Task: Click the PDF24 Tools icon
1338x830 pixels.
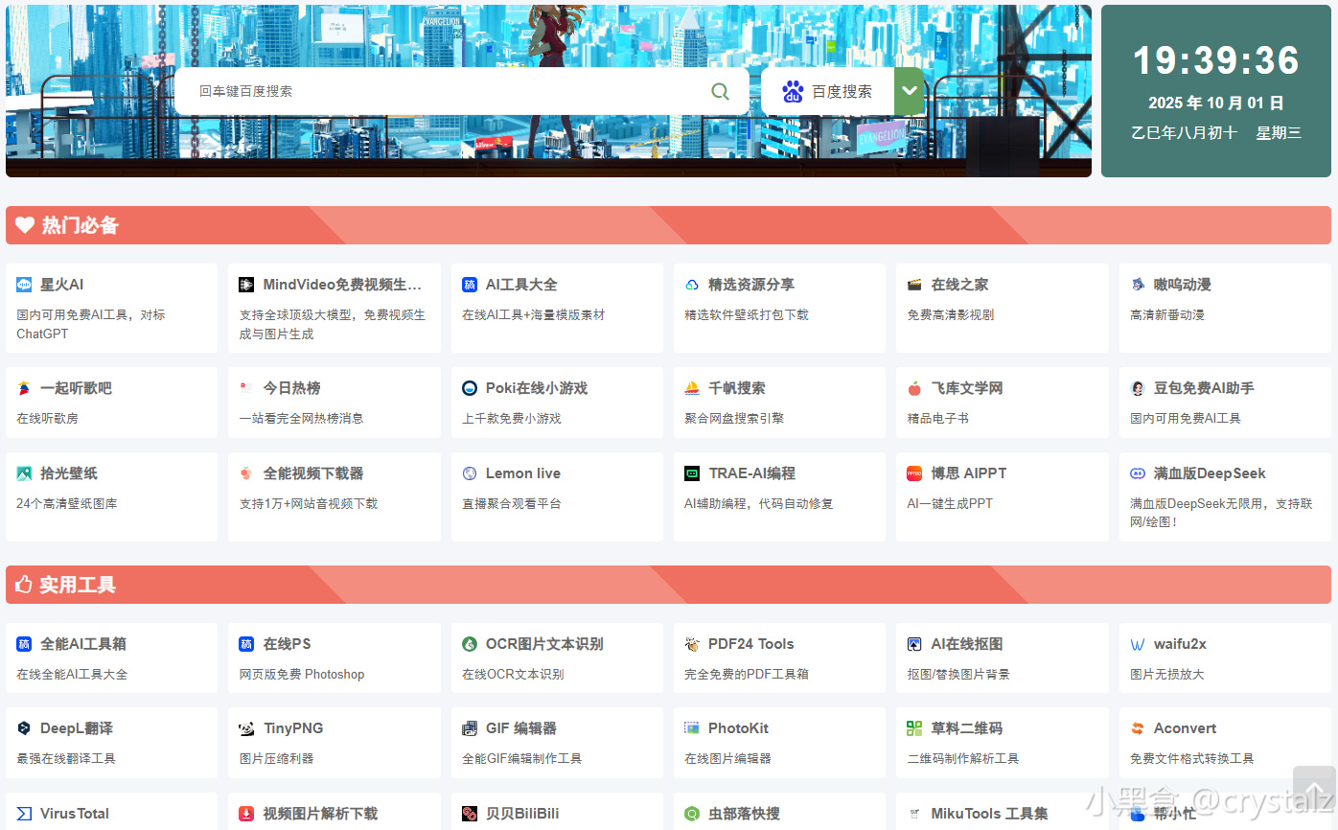Action: pyautogui.click(x=692, y=644)
